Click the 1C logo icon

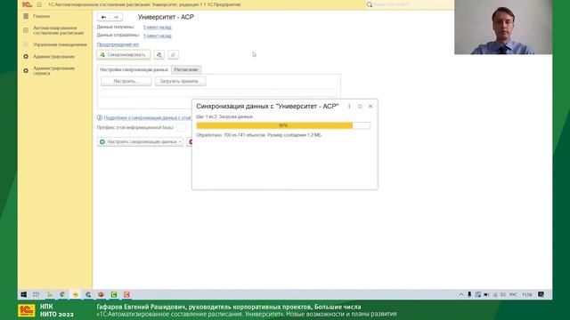27,4
